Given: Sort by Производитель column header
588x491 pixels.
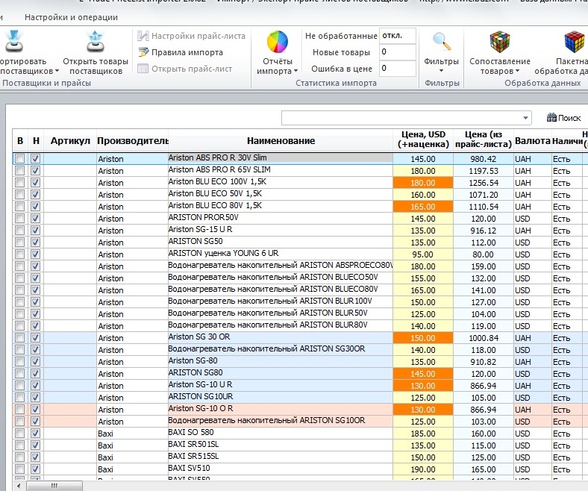Looking at the screenshot, I should (132, 141).
